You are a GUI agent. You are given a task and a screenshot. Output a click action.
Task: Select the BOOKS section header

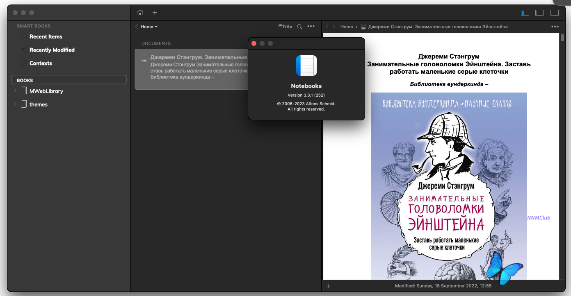click(x=69, y=80)
